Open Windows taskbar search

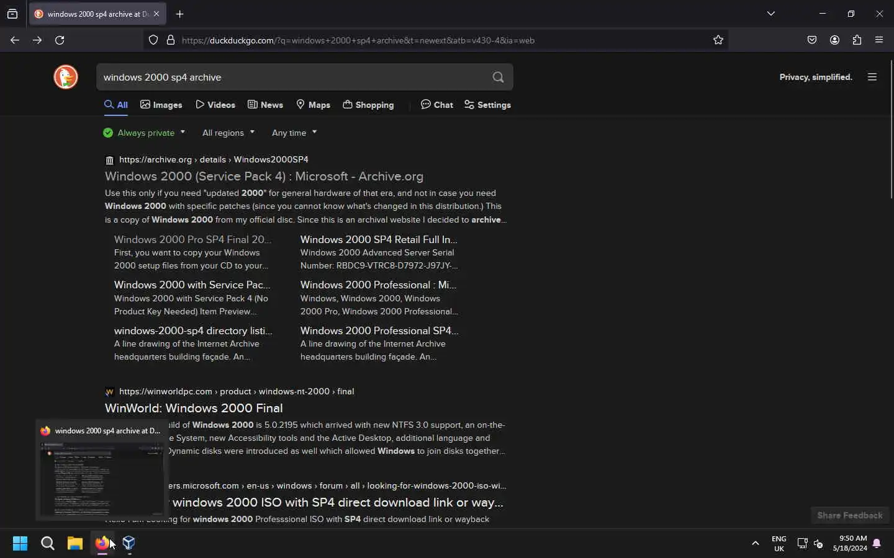click(48, 544)
